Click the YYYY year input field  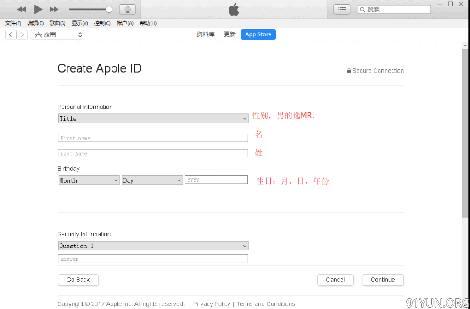pos(216,180)
